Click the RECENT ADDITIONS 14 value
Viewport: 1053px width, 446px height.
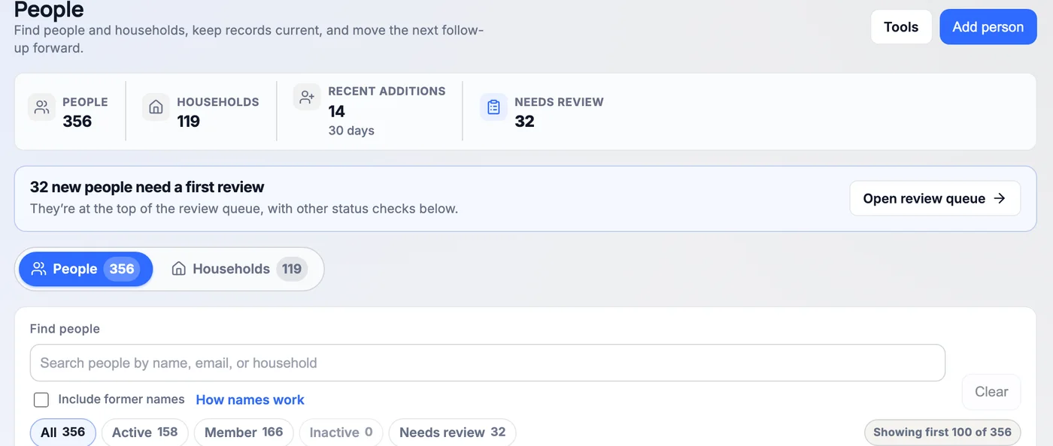click(336, 112)
